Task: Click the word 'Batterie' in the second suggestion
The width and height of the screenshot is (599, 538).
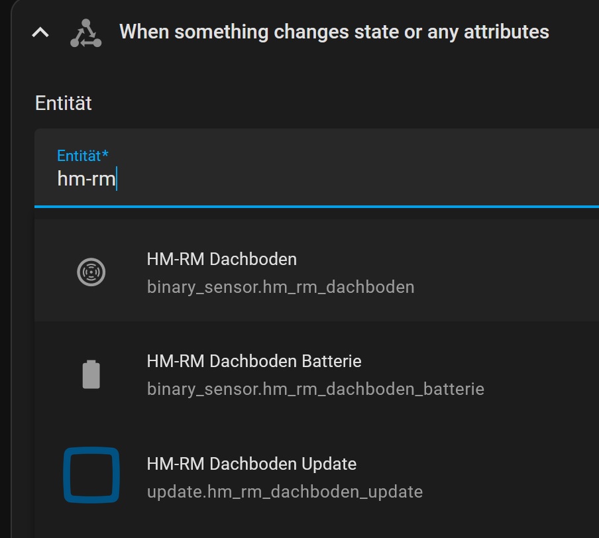Action: tap(331, 362)
